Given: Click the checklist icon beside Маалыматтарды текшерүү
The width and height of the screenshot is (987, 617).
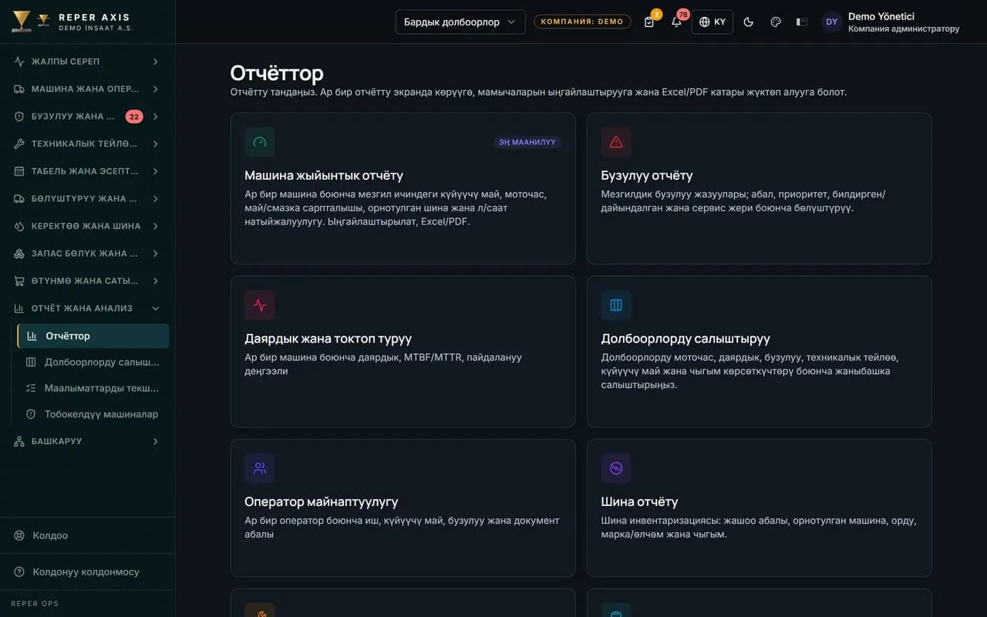Looking at the screenshot, I should pos(31,388).
